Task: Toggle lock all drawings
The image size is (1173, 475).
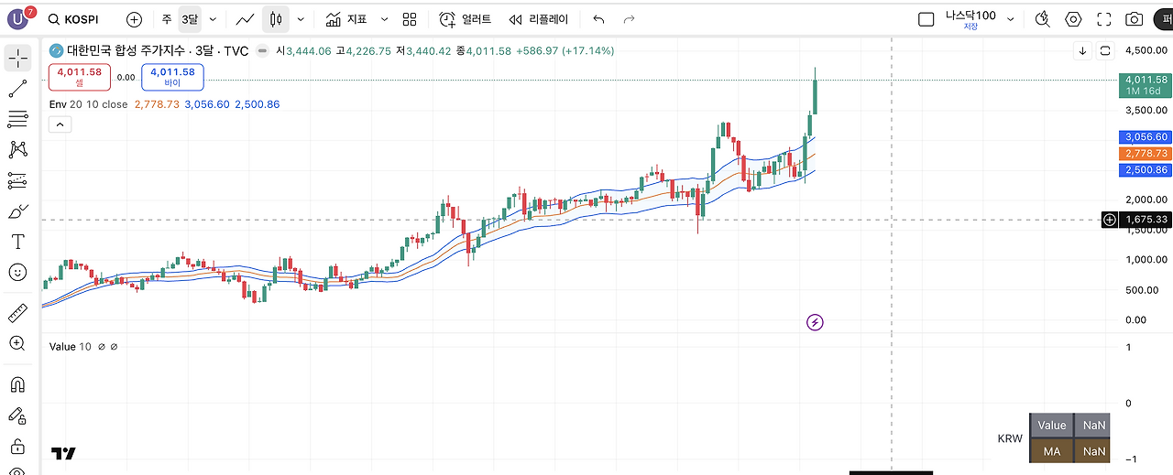Action: tap(17, 447)
